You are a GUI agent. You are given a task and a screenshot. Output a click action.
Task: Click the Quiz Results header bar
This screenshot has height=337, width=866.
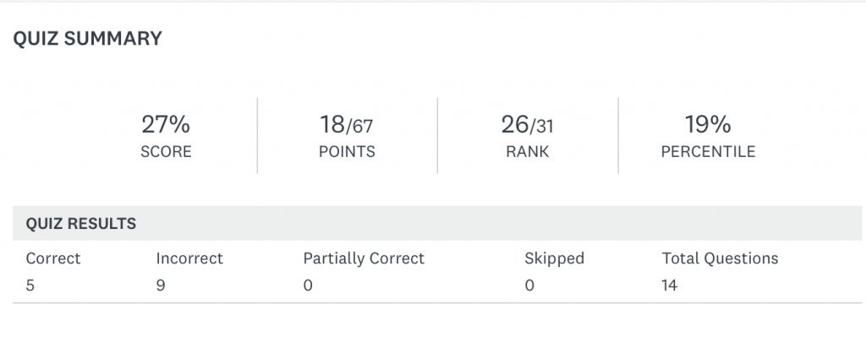click(x=437, y=223)
